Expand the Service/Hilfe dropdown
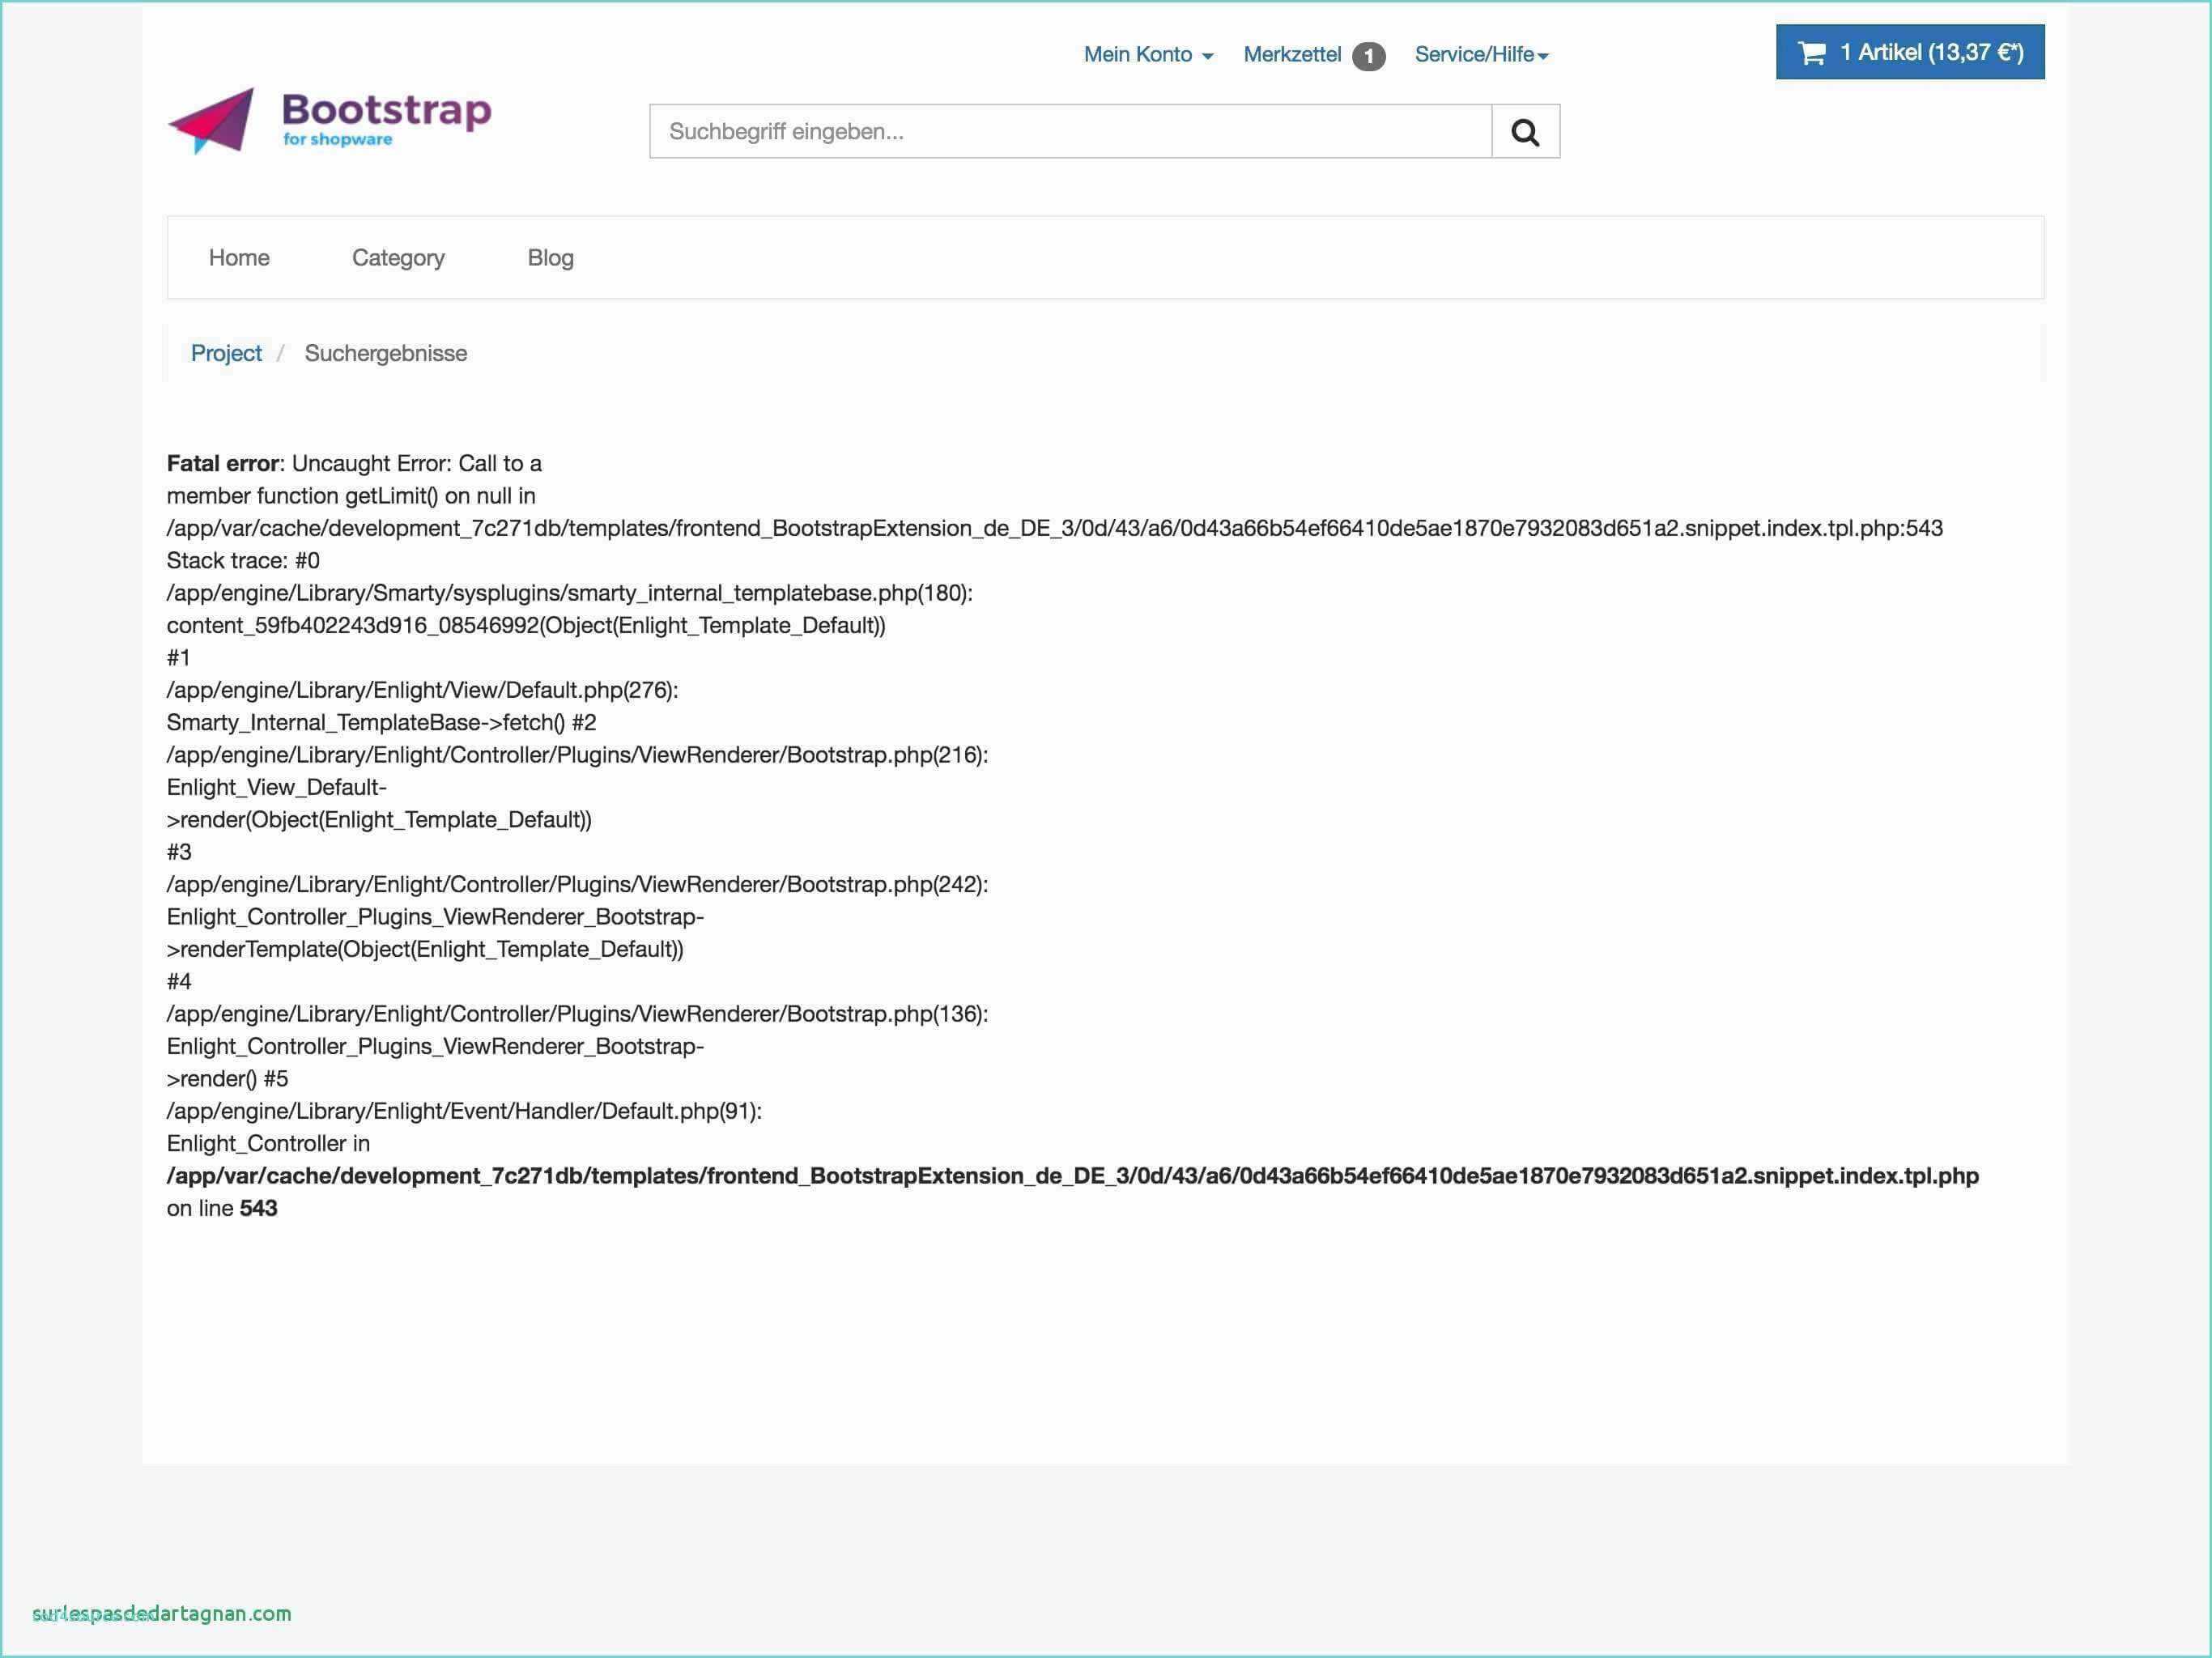The width and height of the screenshot is (2212, 1658). 1478,54
